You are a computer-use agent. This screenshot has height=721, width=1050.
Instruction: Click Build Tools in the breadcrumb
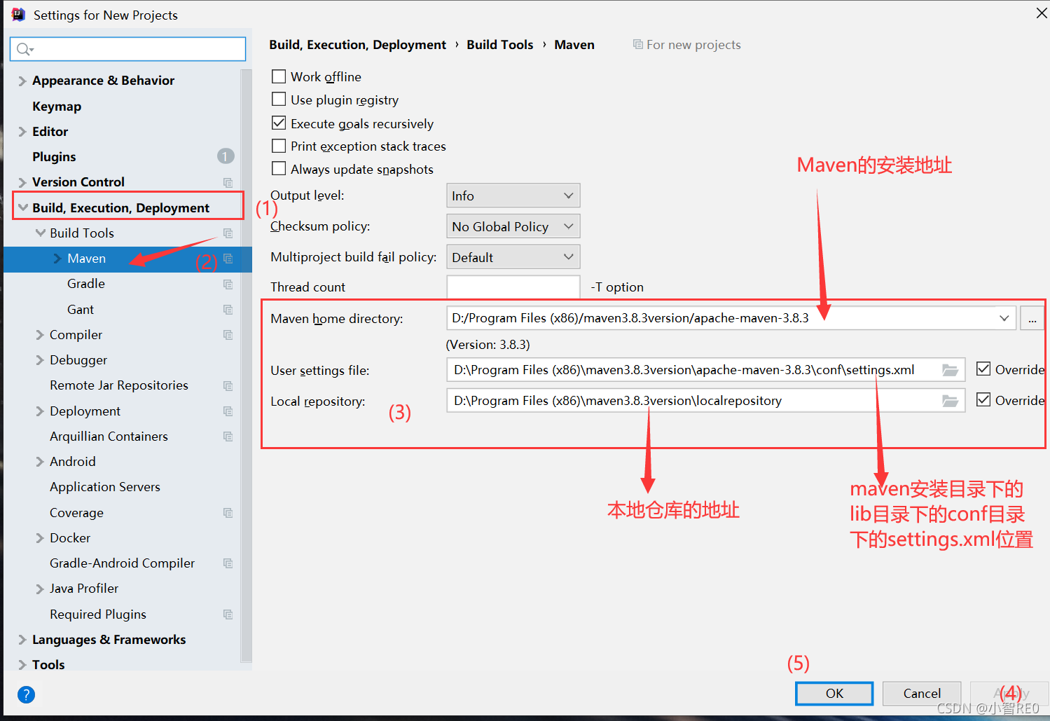tap(500, 45)
